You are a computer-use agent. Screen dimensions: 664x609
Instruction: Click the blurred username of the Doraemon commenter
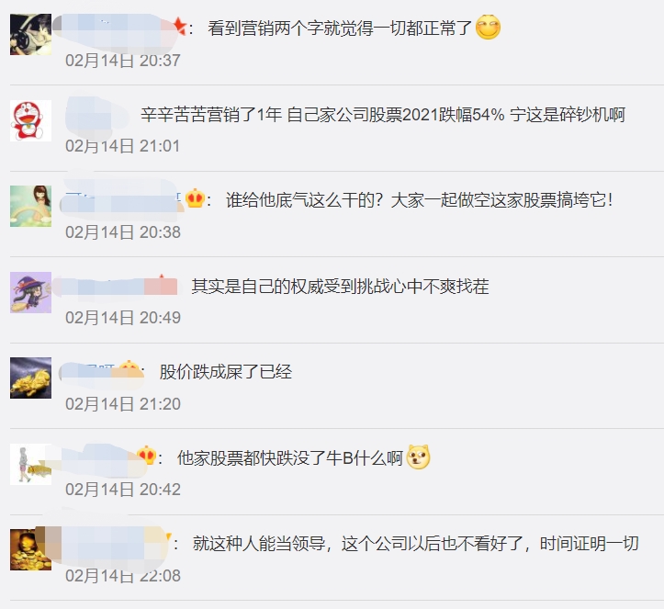97,115
